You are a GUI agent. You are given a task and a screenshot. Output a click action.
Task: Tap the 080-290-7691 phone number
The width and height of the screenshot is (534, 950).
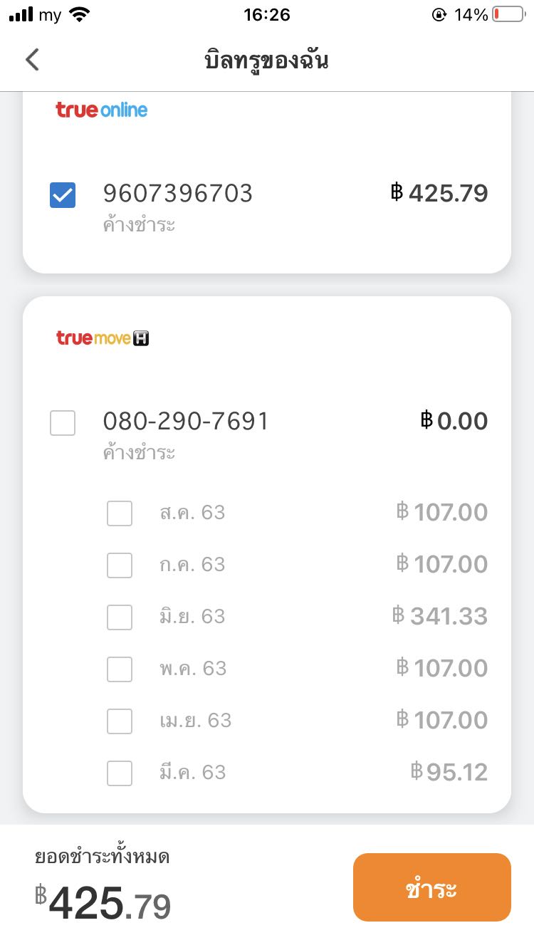pos(186,422)
